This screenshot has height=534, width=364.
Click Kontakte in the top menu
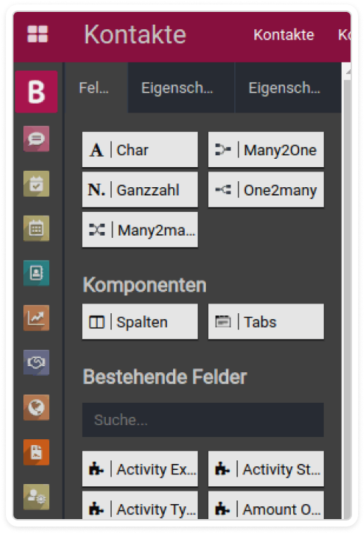(283, 35)
